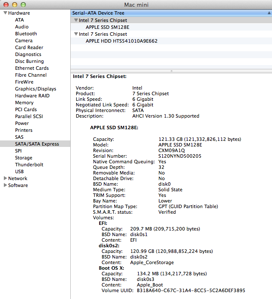
Task: Minimize the Mac mini window
Action: click(x=15, y=5)
